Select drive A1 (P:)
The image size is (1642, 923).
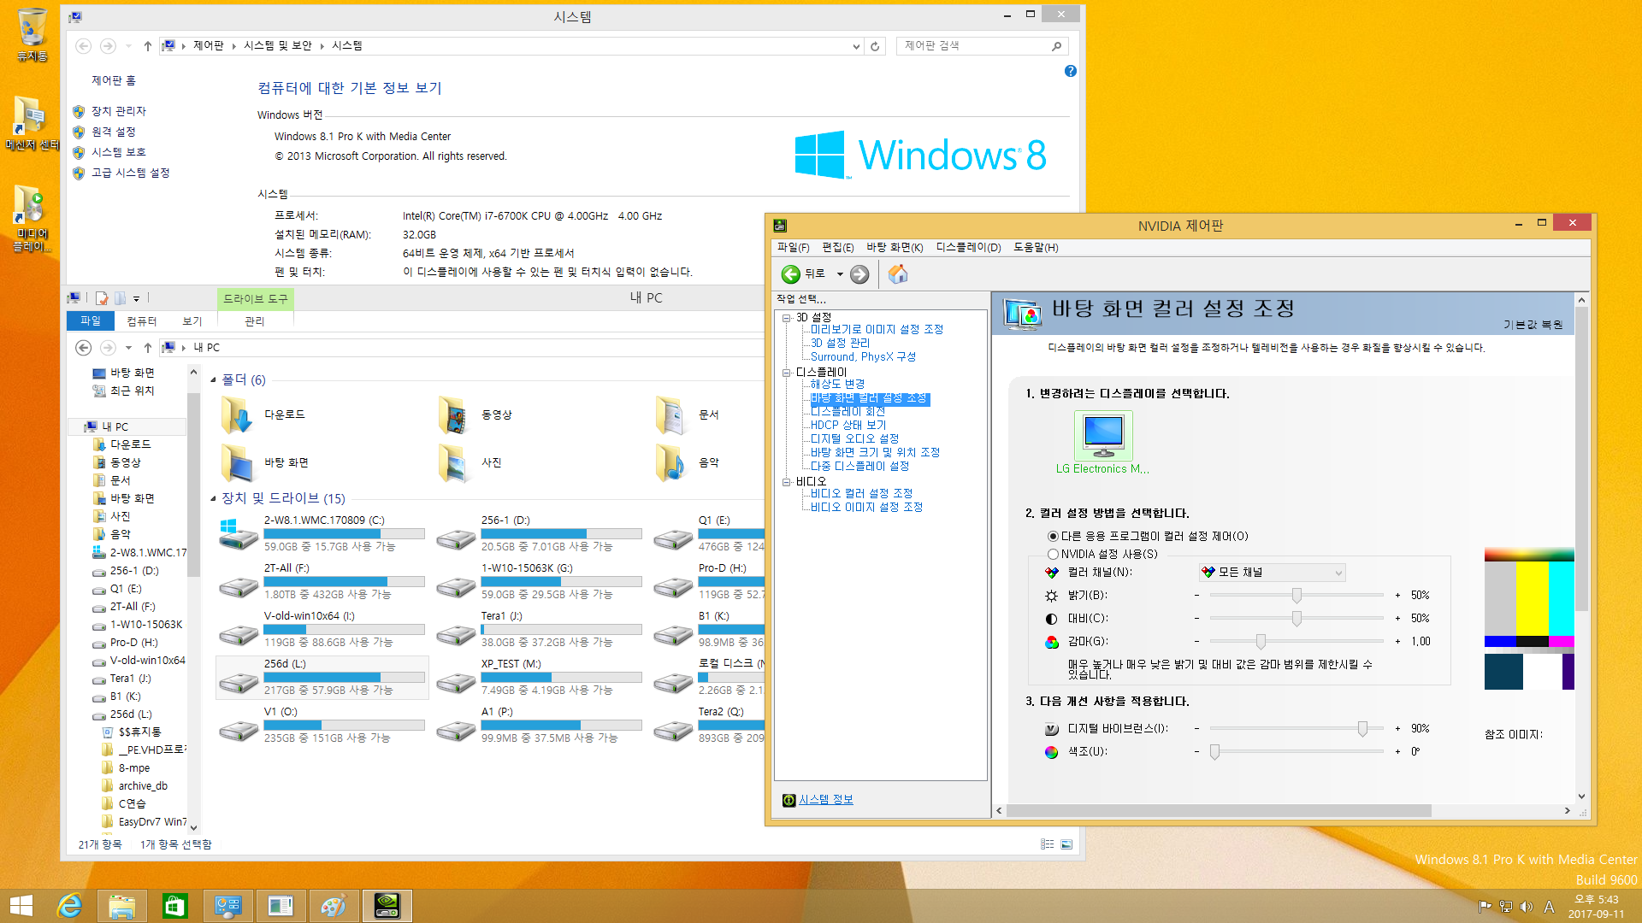click(540, 725)
